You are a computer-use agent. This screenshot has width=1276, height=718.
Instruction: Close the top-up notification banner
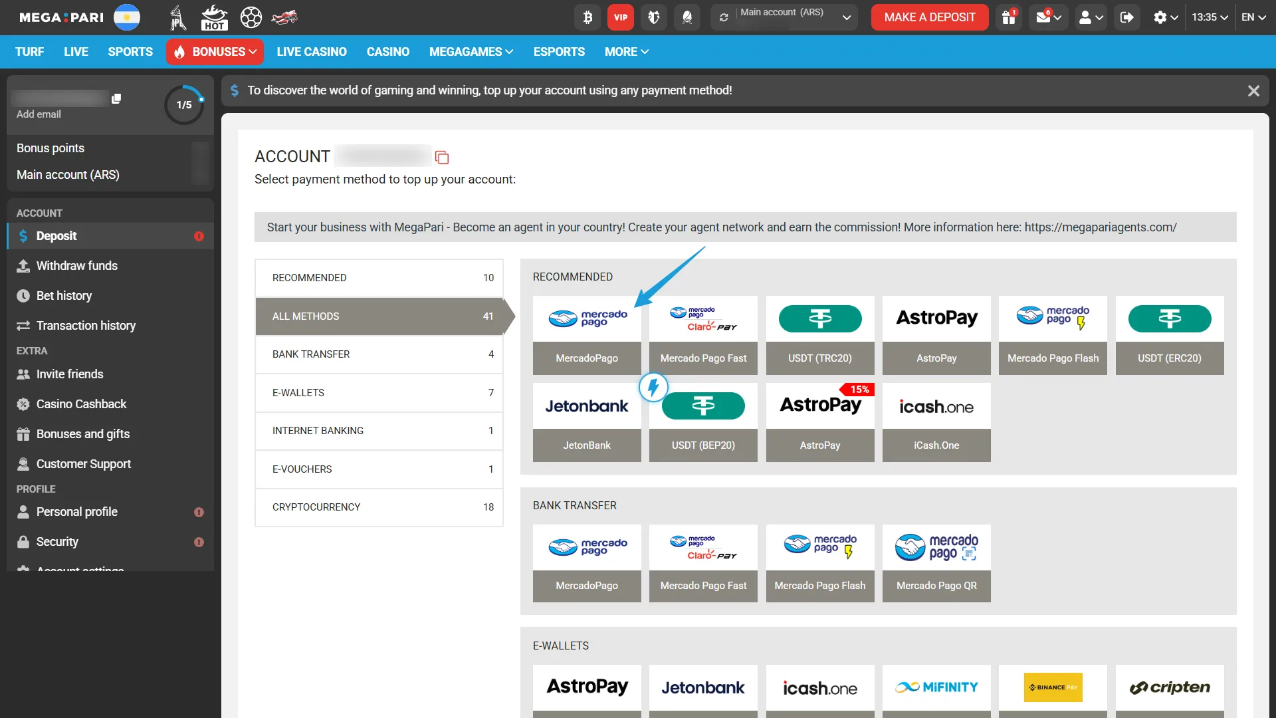(1253, 90)
